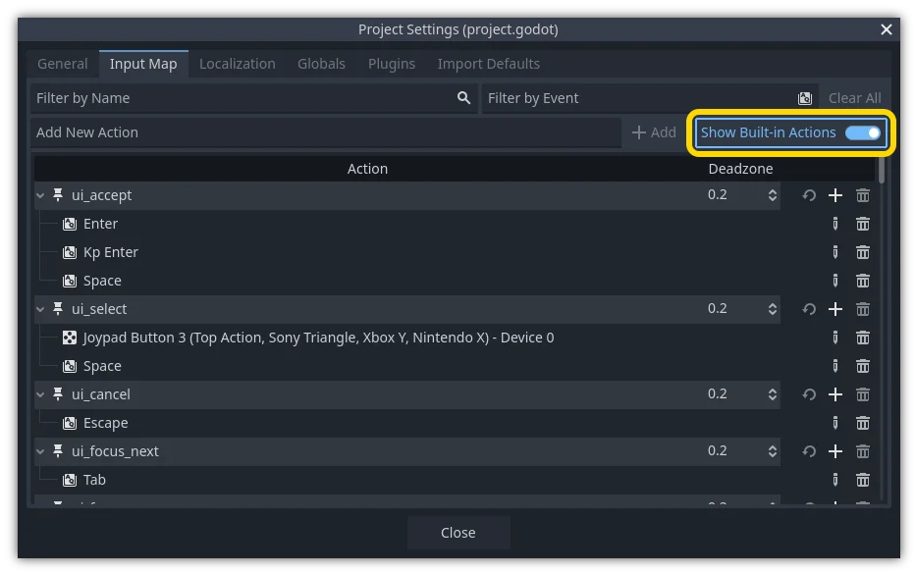Viewport: 915px width, 573px height.
Task: Collapse the ui_select event list
Action: pyautogui.click(x=40, y=308)
